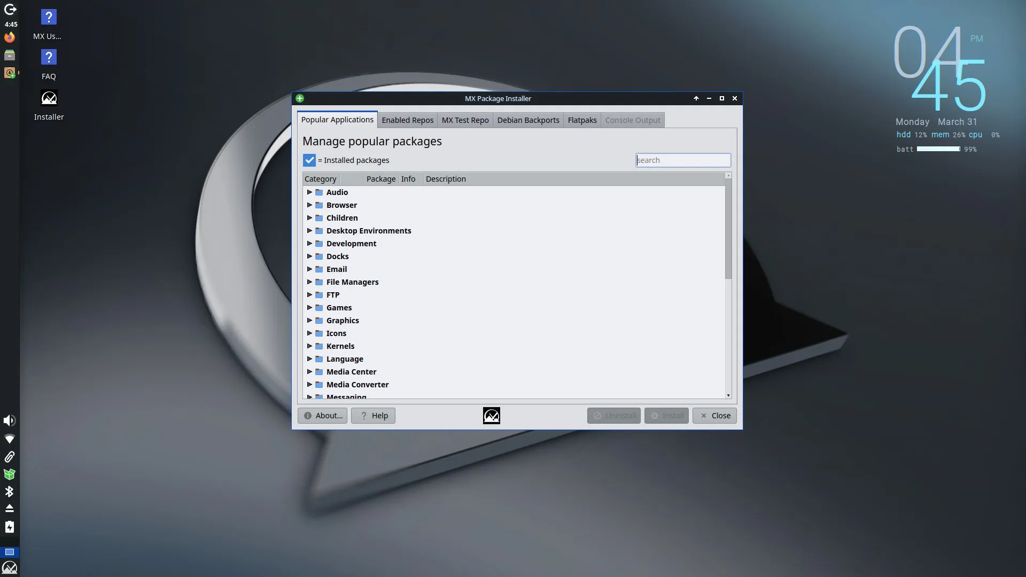Click the roll-up arrow in the title bar
The height and width of the screenshot is (577, 1026).
(x=696, y=98)
